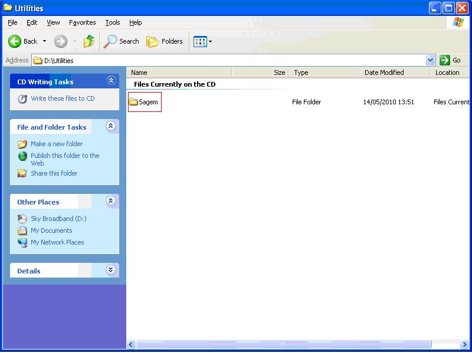Screen dimensions: 472x353
Task: Open the Back button history dropdown arrow
Action: [x=44, y=41]
